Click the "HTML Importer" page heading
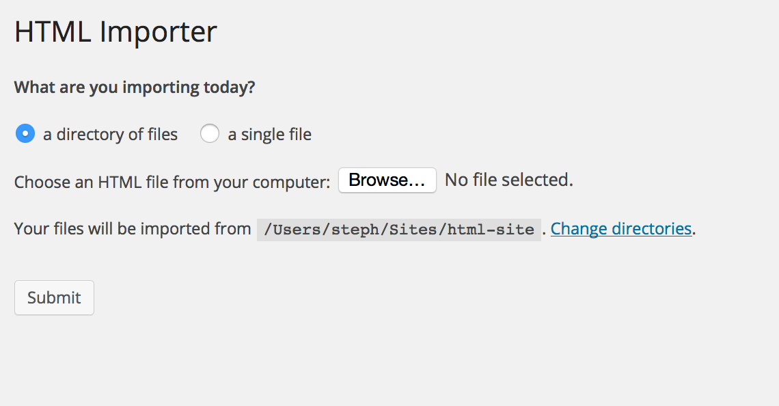Image resolution: width=779 pixels, height=406 pixels. click(115, 31)
